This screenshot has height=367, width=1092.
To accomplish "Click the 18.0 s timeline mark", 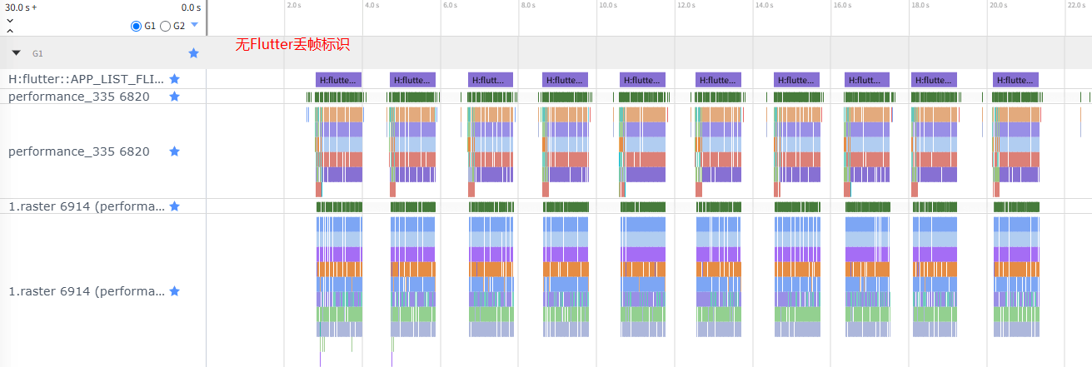I will (920, 5).
